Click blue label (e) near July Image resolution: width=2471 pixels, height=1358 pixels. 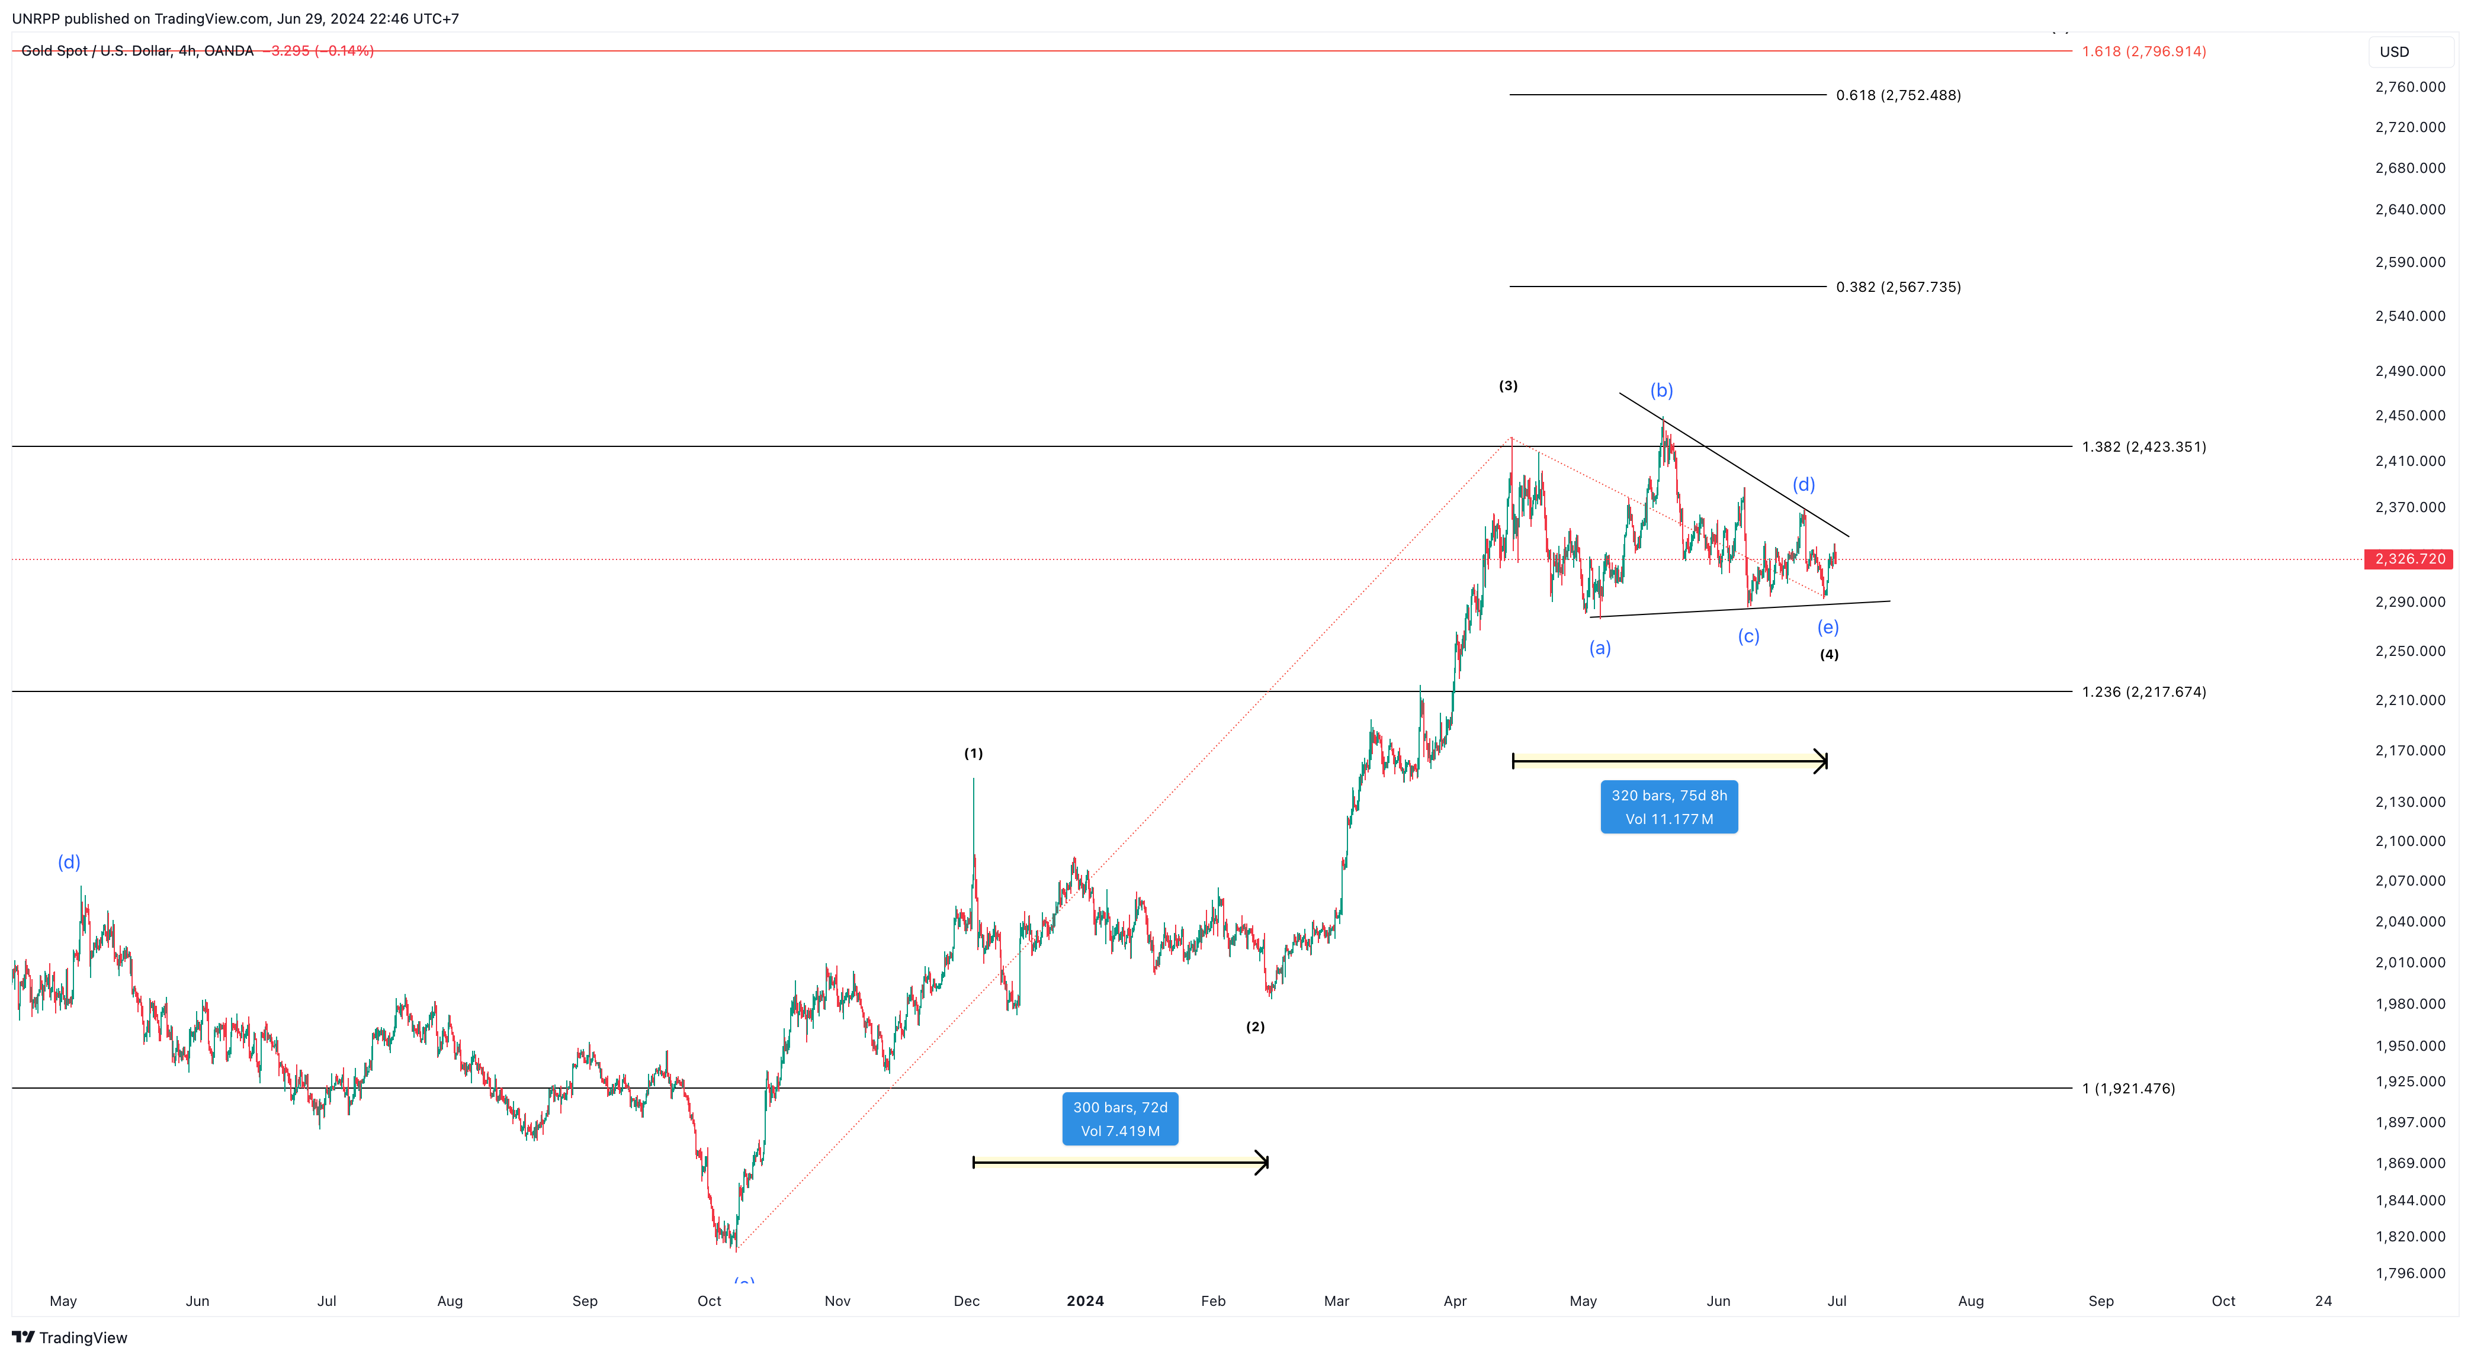click(1827, 627)
